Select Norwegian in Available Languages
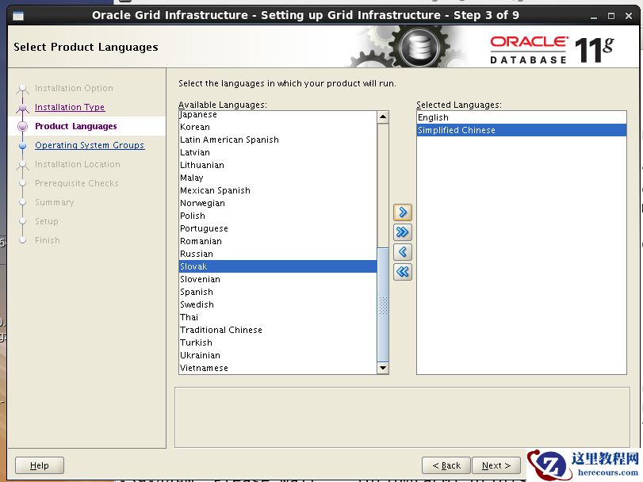 277,203
